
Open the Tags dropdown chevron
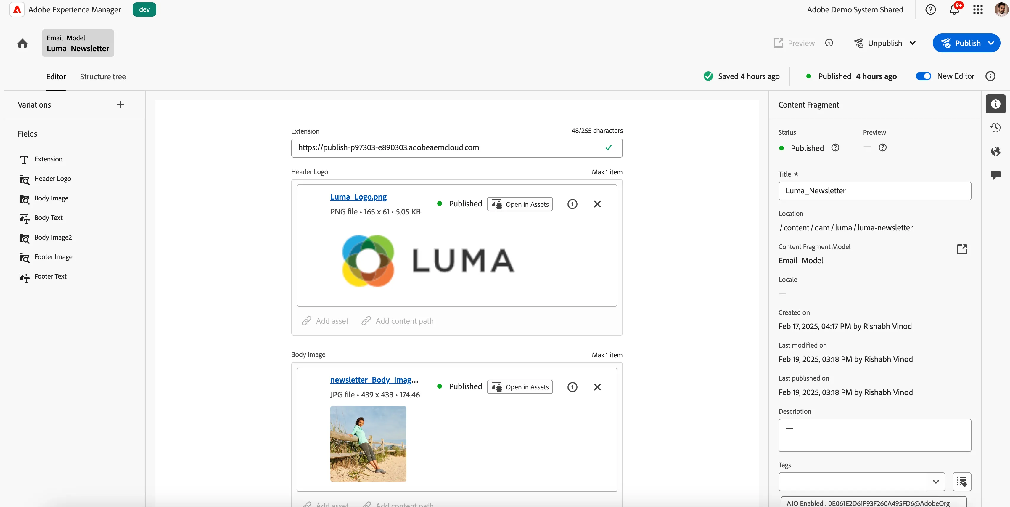[936, 482]
